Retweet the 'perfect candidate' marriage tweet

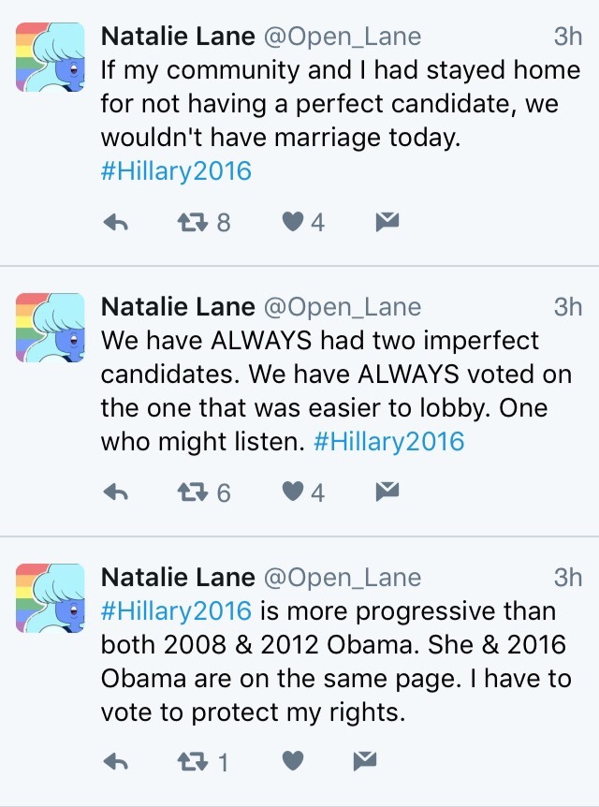click(193, 222)
